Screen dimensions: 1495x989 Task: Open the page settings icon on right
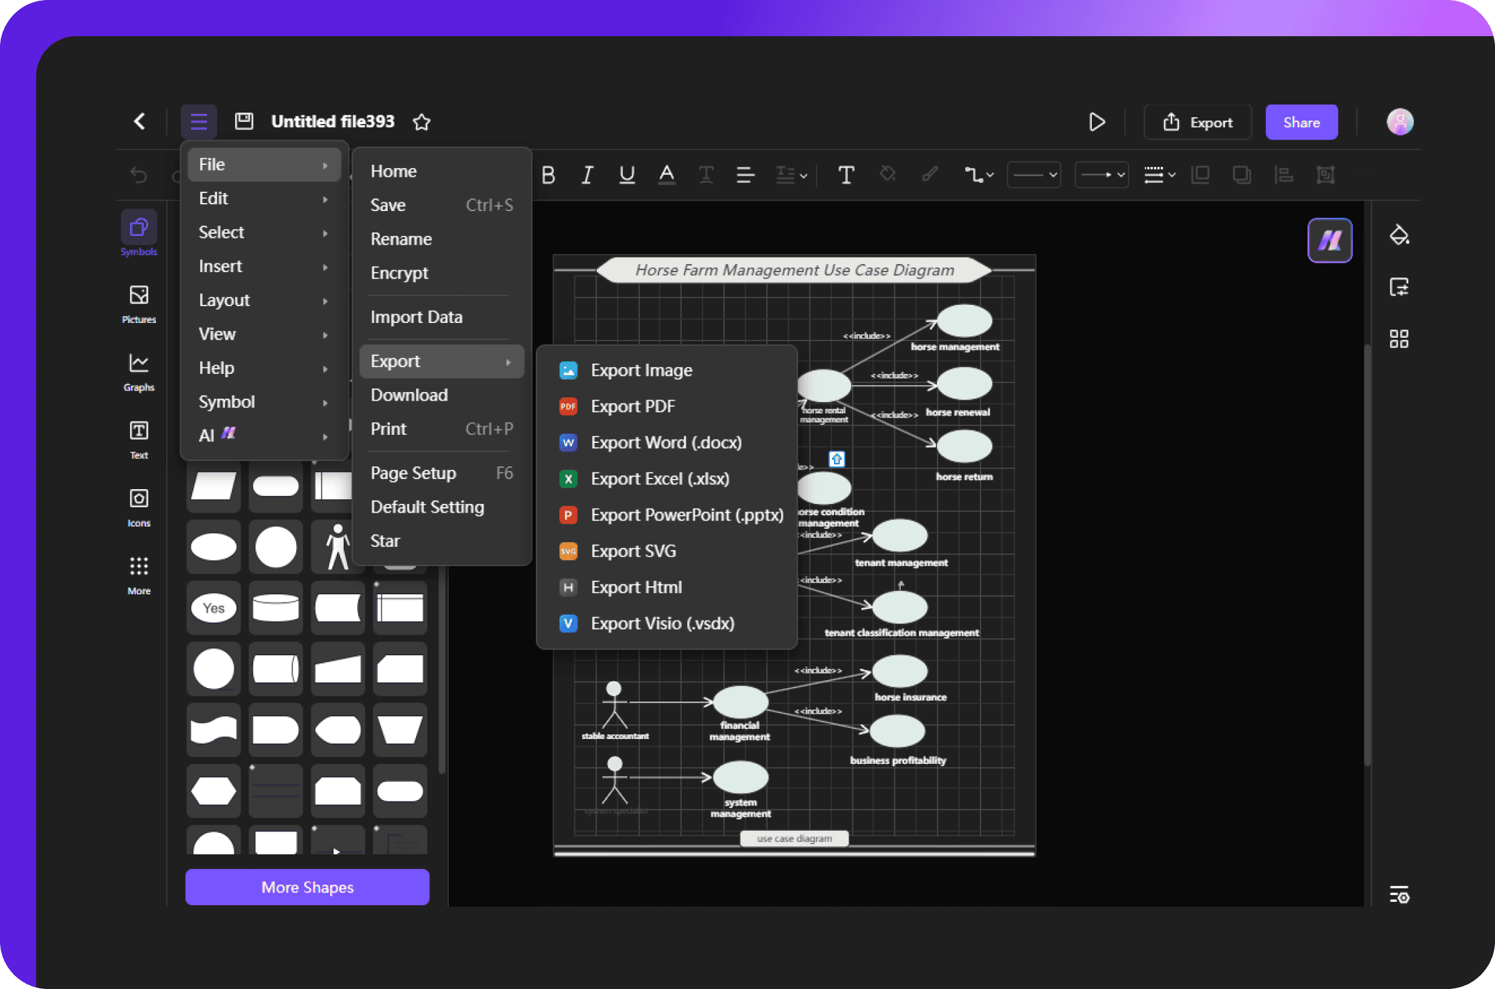click(x=1399, y=287)
